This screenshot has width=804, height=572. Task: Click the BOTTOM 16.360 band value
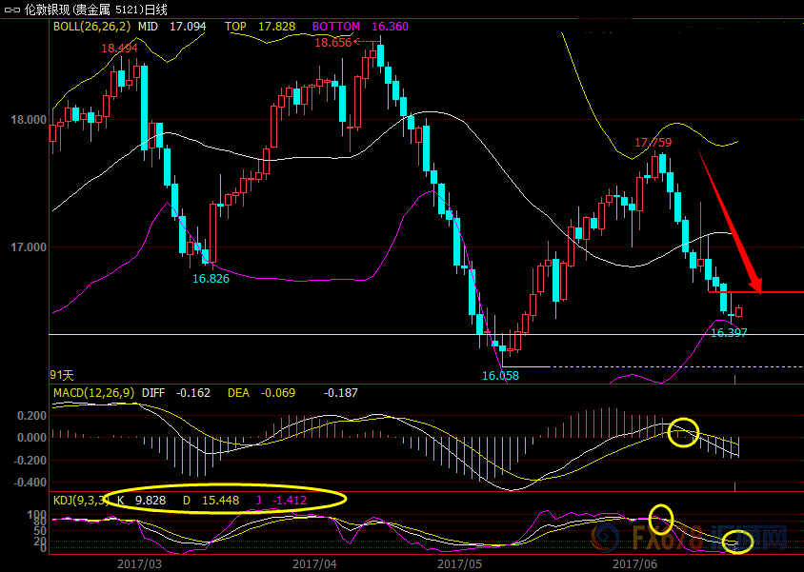(361, 27)
